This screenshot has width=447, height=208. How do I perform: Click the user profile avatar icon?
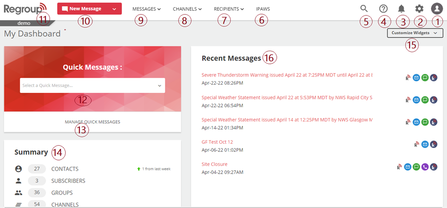click(437, 9)
